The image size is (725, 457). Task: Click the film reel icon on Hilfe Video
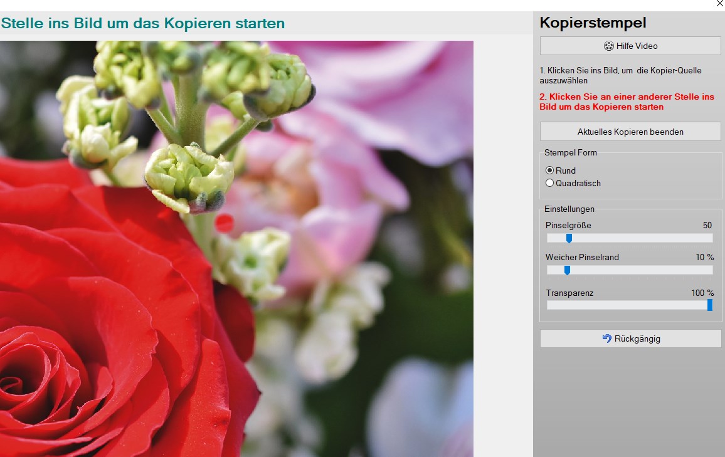[x=608, y=46]
